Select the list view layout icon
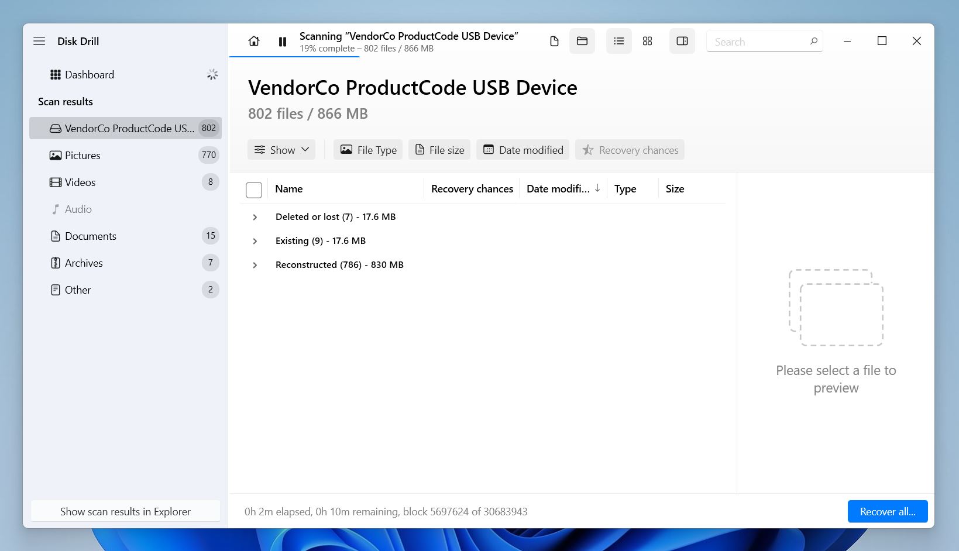Screen dimensions: 959x551 pos(619,41)
